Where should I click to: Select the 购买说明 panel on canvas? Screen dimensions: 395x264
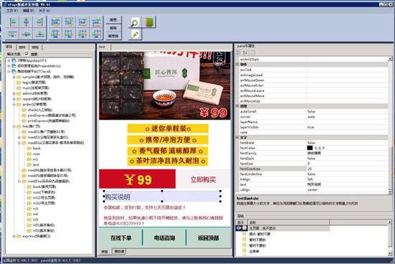pos(162,197)
